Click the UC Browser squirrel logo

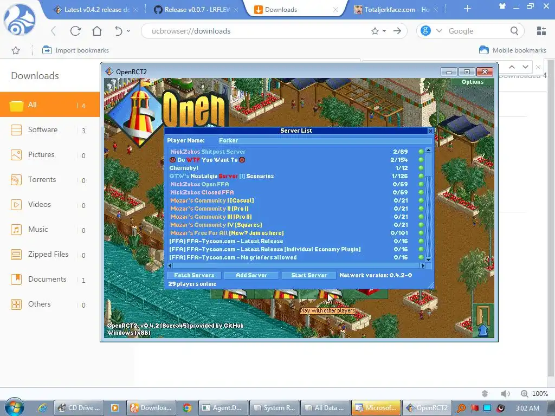(20, 21)
